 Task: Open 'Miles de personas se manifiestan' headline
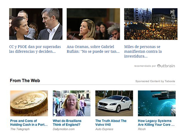pyautogui.click(x=143, y=51)
